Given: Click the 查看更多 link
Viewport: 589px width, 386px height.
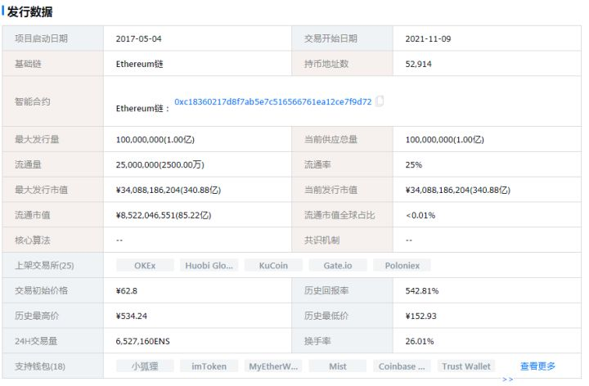Looking at the screenshot, I should pos(537,366).
